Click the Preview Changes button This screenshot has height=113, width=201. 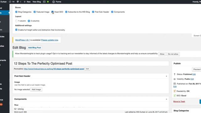[197, 69]
